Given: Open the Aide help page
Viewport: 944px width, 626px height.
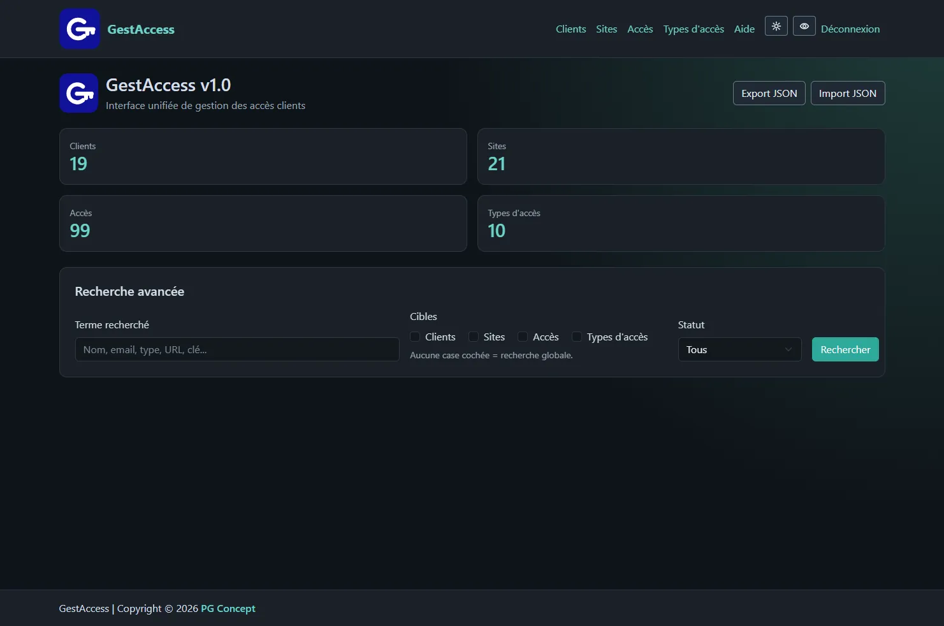Looking at the screenshot, I should pos(744,29).
